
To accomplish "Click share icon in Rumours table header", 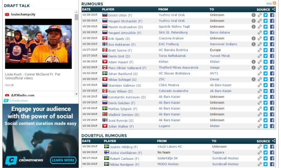I will (x=273, y=10).
